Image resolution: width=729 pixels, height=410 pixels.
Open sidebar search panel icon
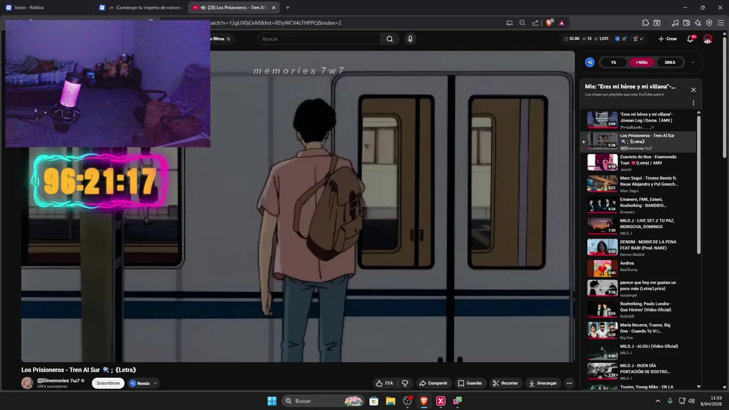pyautogui.click(x=657, y=23)
